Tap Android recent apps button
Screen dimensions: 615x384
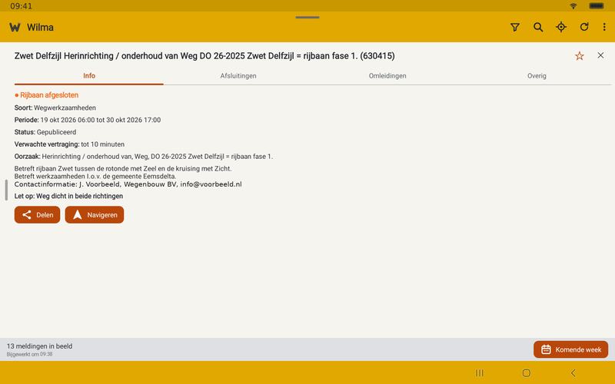pyautogui.click(x=479, y=372)
